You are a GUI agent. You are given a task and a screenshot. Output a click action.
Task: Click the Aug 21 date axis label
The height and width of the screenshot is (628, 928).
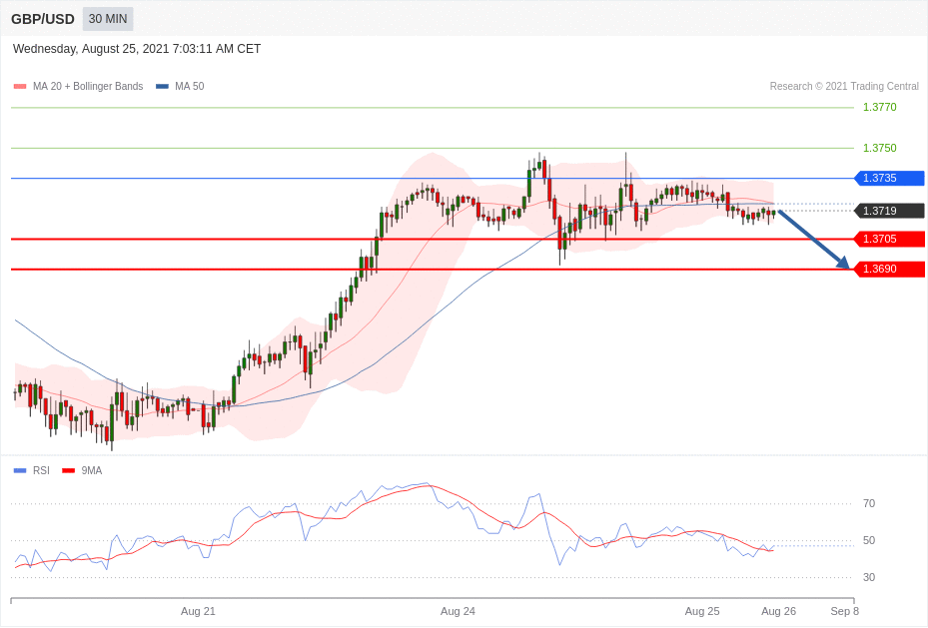[198, 611]
